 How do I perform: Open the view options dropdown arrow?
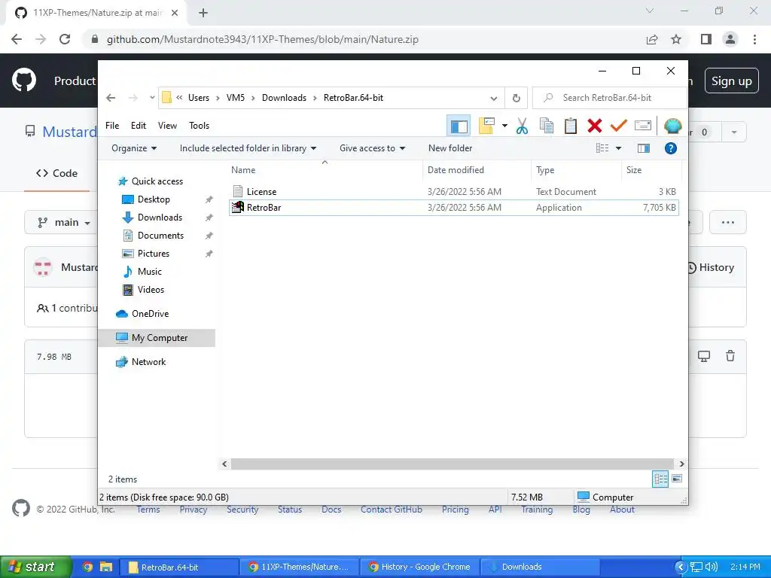coord(619,148)
